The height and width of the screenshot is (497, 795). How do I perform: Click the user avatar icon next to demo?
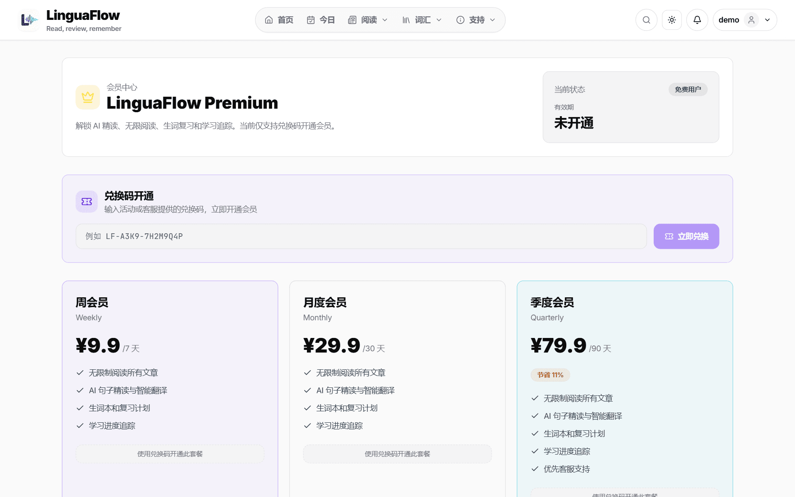tap(751, 20)
